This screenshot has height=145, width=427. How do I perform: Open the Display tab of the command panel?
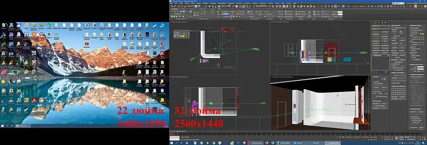[x=385, y=22]
